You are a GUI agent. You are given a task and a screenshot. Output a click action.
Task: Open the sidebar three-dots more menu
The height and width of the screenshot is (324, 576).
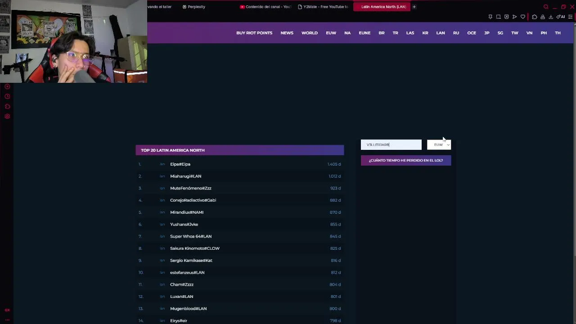pos(7,319)
